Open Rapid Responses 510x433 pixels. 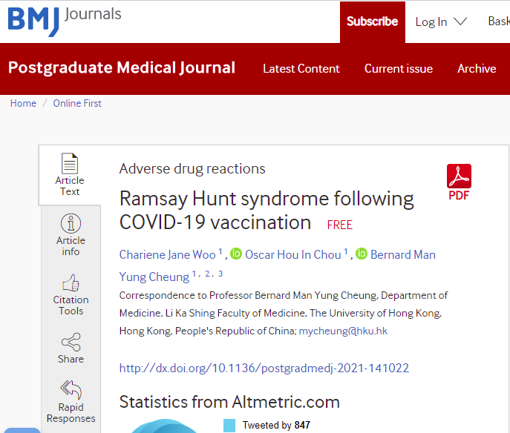click(71, 402)
